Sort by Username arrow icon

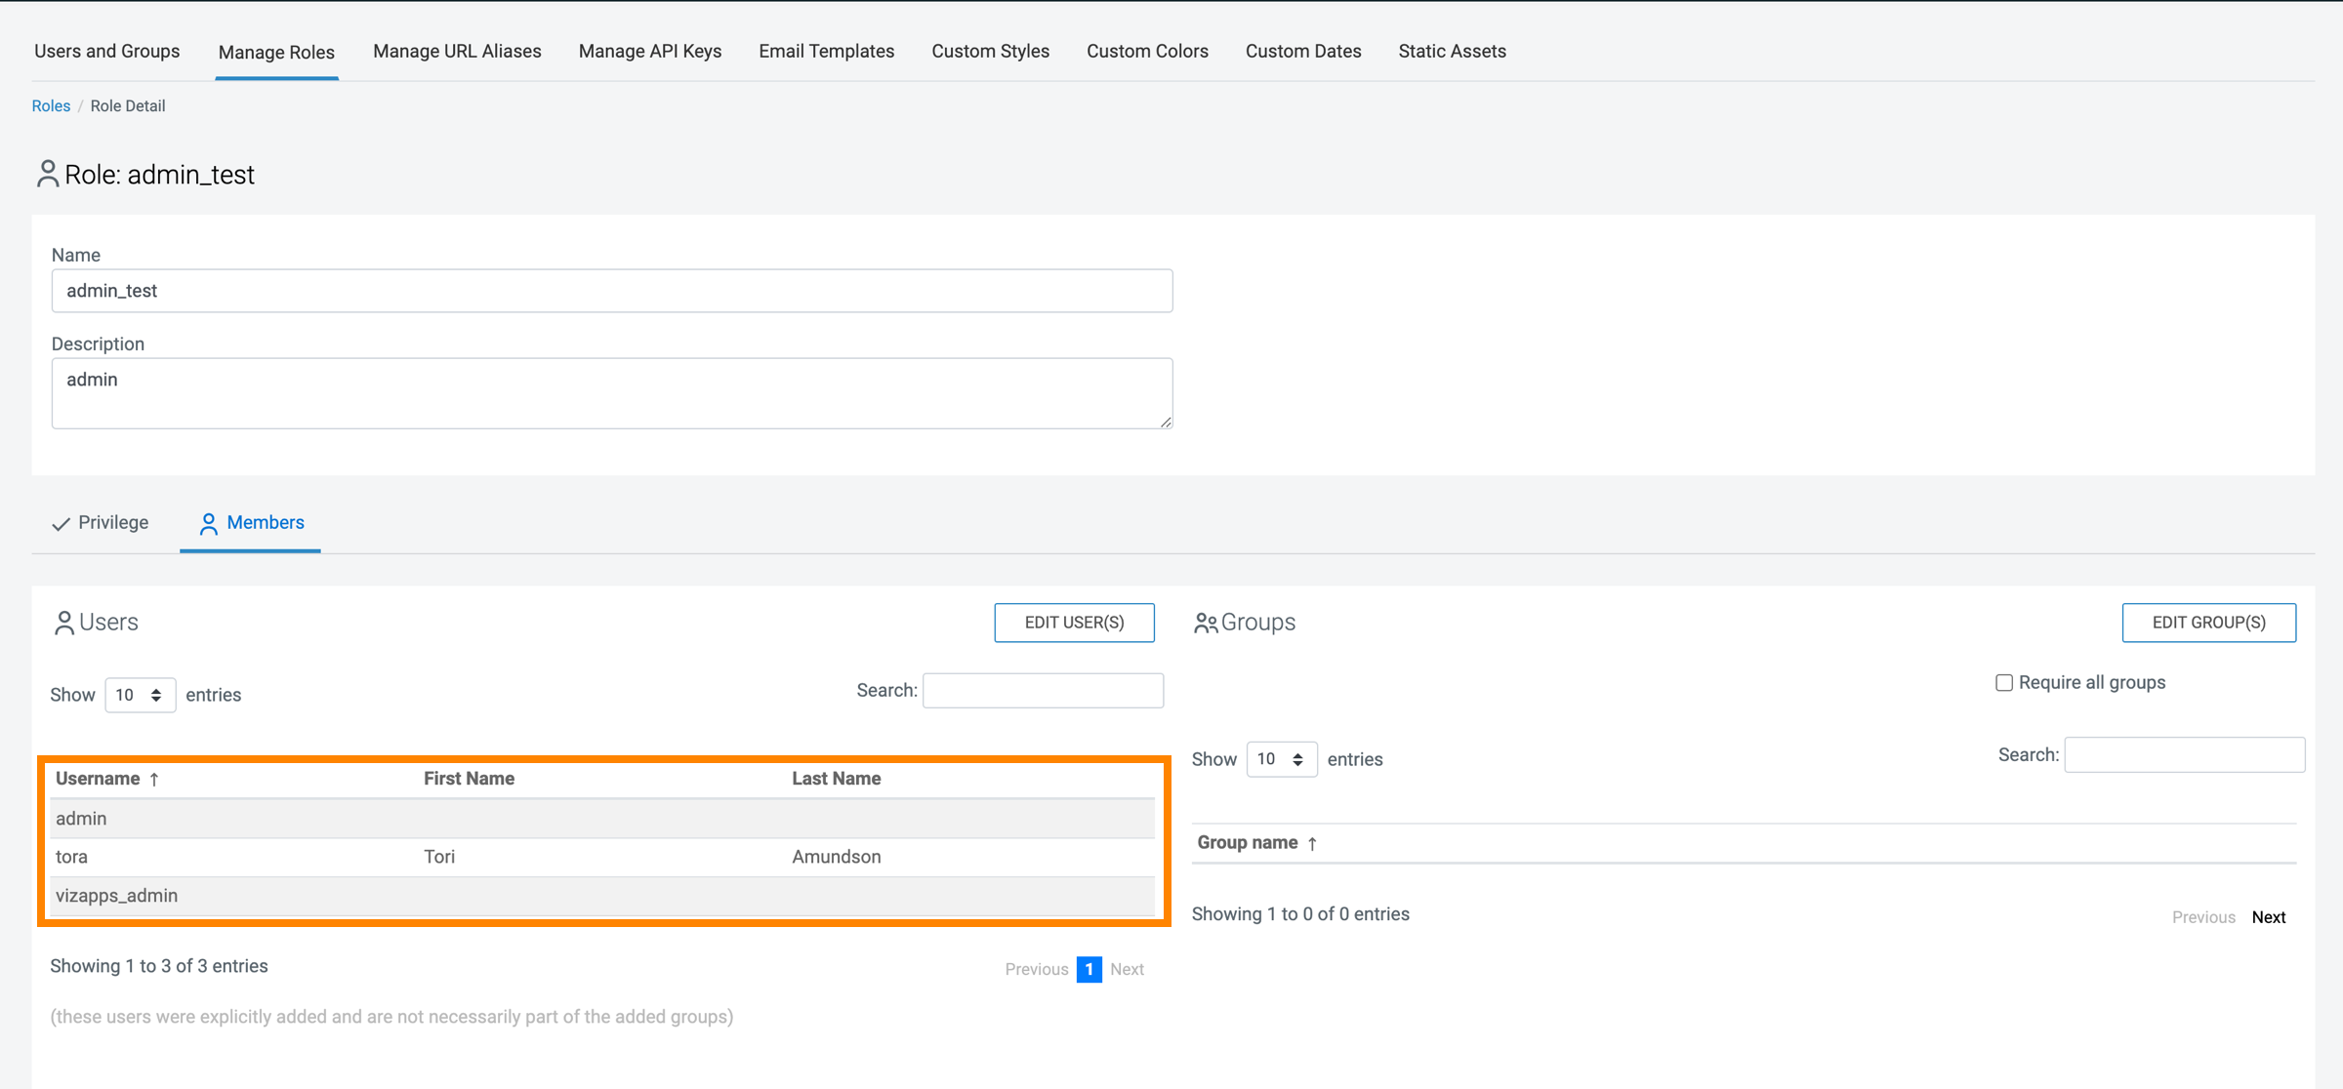[154, 779]
